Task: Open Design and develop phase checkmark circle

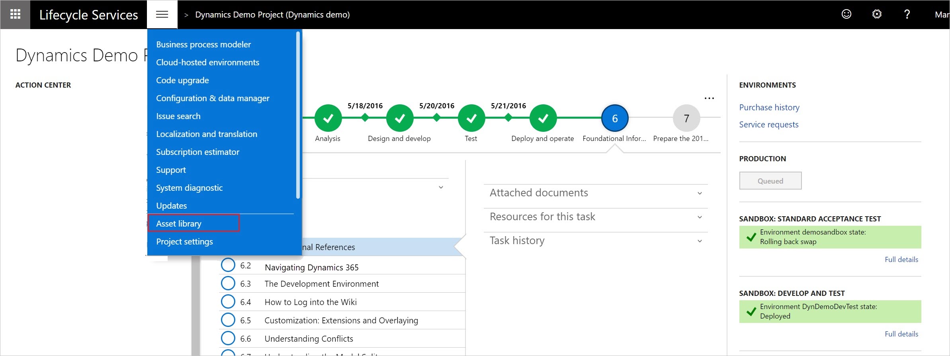Action: [400, 118]
